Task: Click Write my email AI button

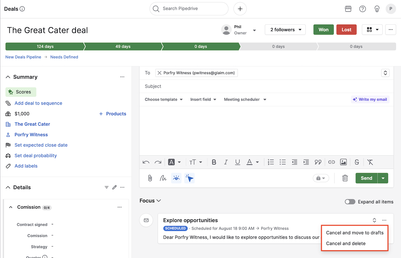Action: 370,99
